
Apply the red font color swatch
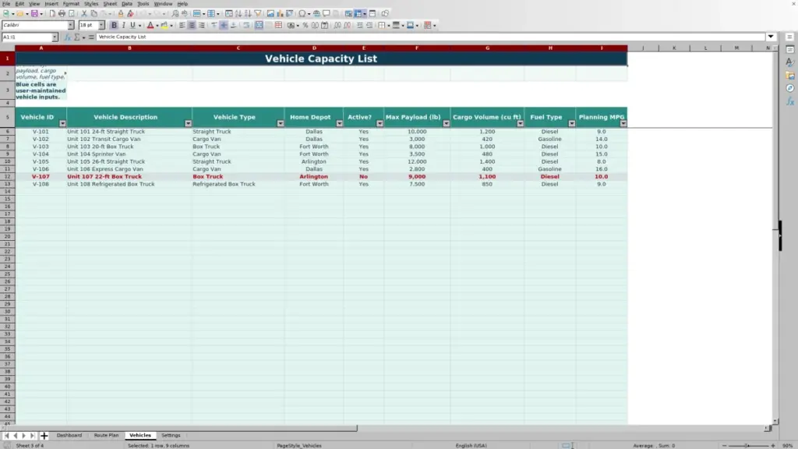tap(150, 25)
